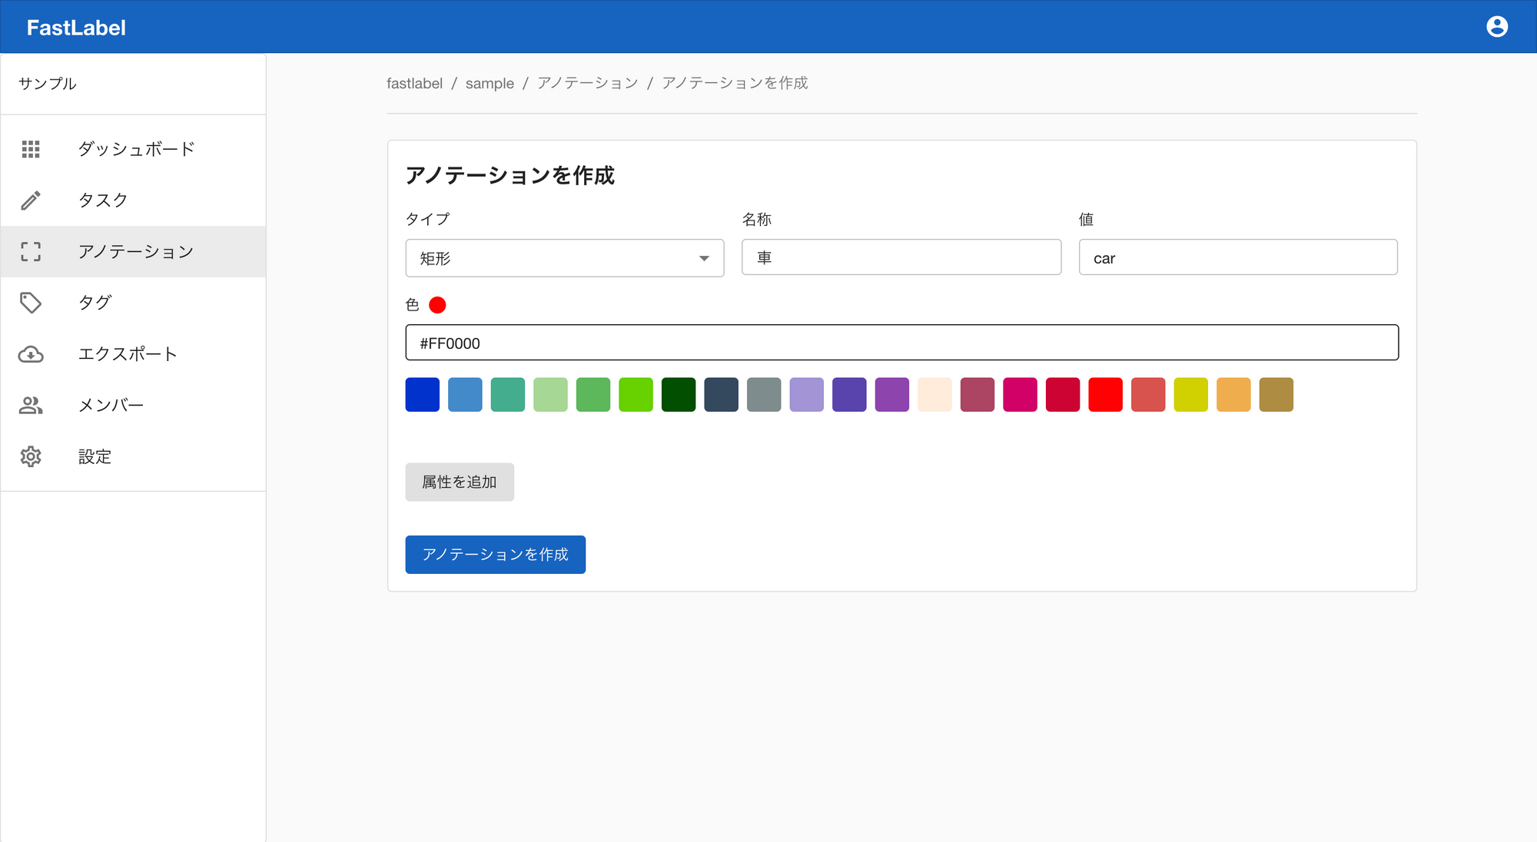This screenshot has height=842, width=1537.
Task: Select the dark blue color swatch
Action: 423,395
